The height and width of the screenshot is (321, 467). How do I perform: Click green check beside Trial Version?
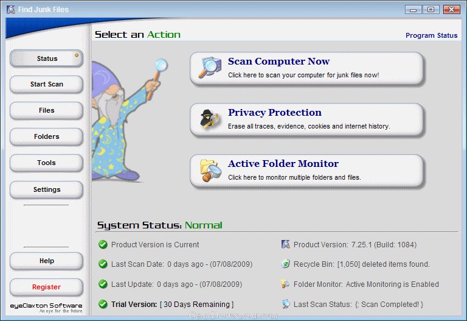pyautogui.click(x=103, y=304)
